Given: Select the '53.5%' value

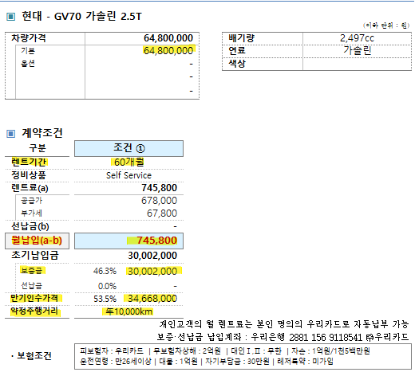Looking at the screenshot, I should point(105,299).
